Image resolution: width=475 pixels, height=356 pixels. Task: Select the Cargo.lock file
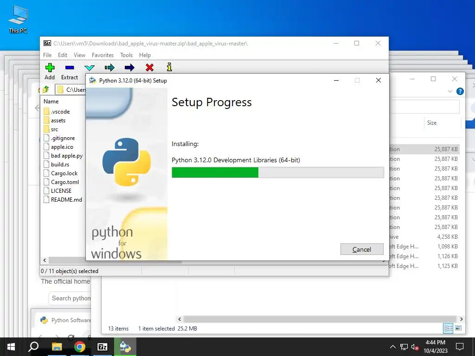(61, 173)
